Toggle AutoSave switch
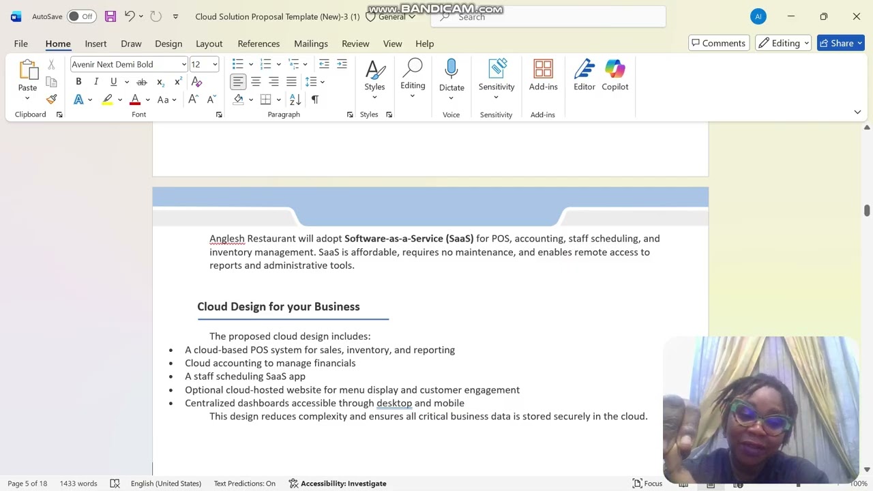Screen dimensions: 873x491 tap(82, 16)
